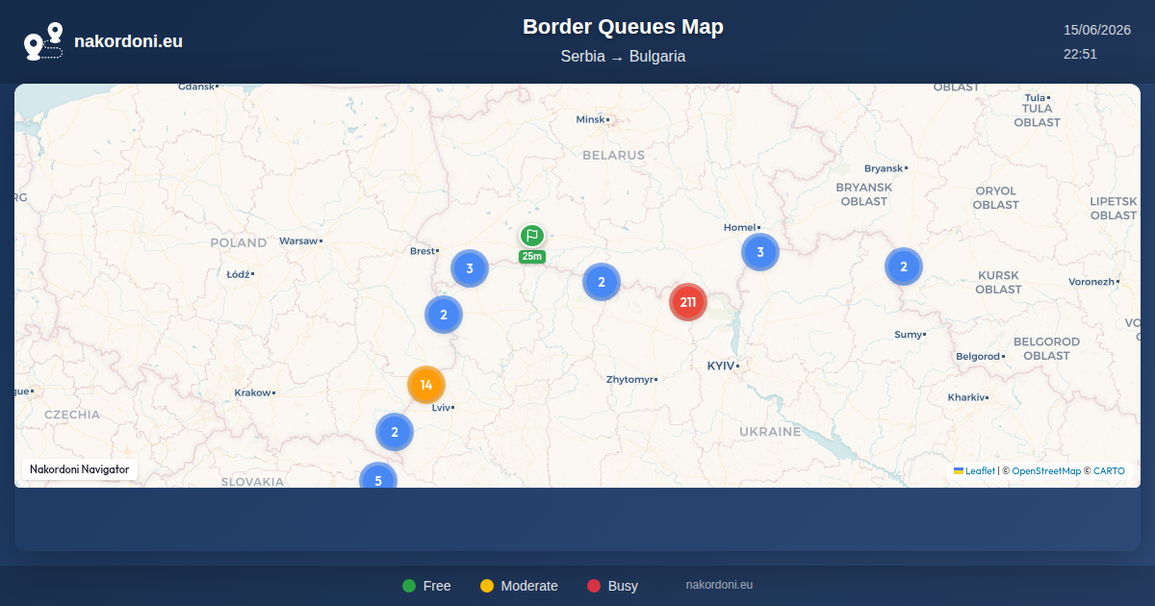Click the red Busy legend dot
Image resolution: width=1155 pixels, height=606 pixels.
click(594, 586)
